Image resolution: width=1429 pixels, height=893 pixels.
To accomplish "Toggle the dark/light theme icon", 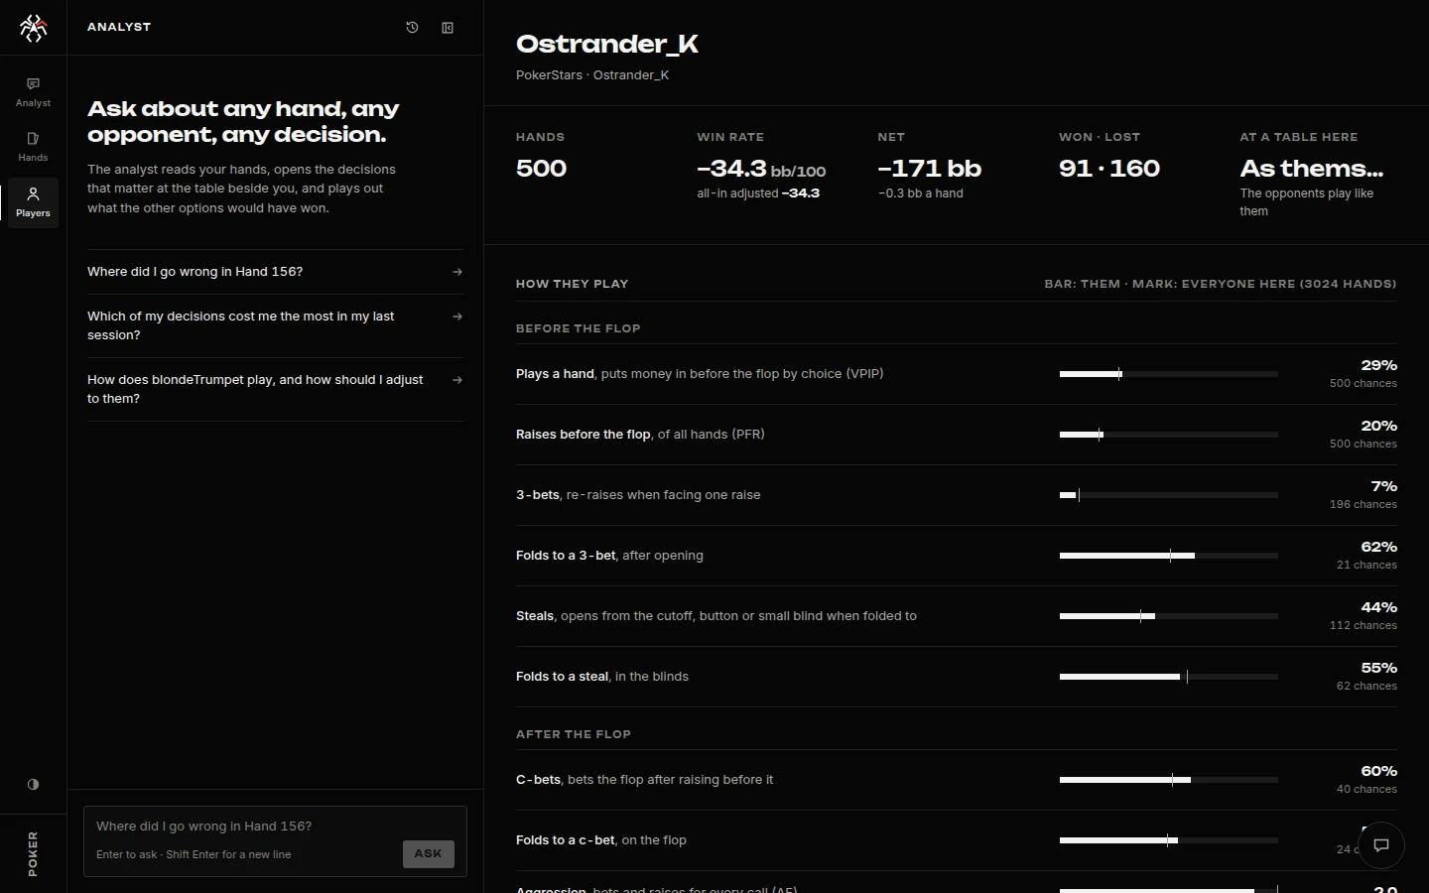I will 33,784.
